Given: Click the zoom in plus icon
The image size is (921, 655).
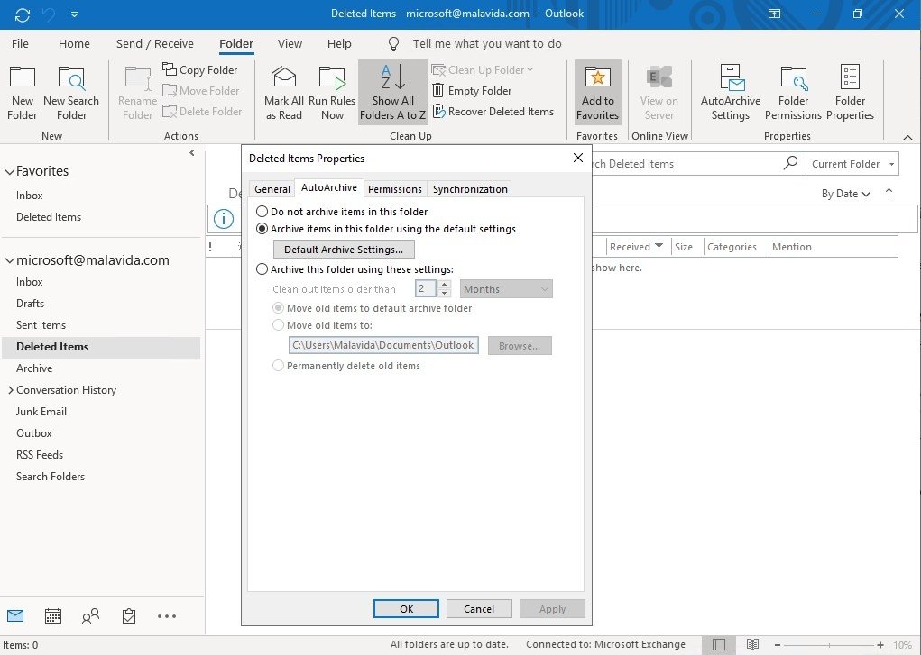Looking at the screenshot, I should pos(880,645).
